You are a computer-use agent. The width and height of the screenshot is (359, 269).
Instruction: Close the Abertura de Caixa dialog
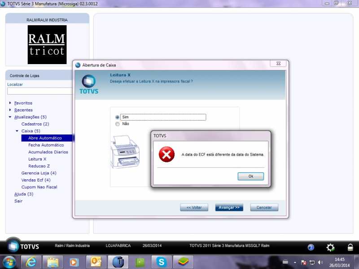(278, 63)
